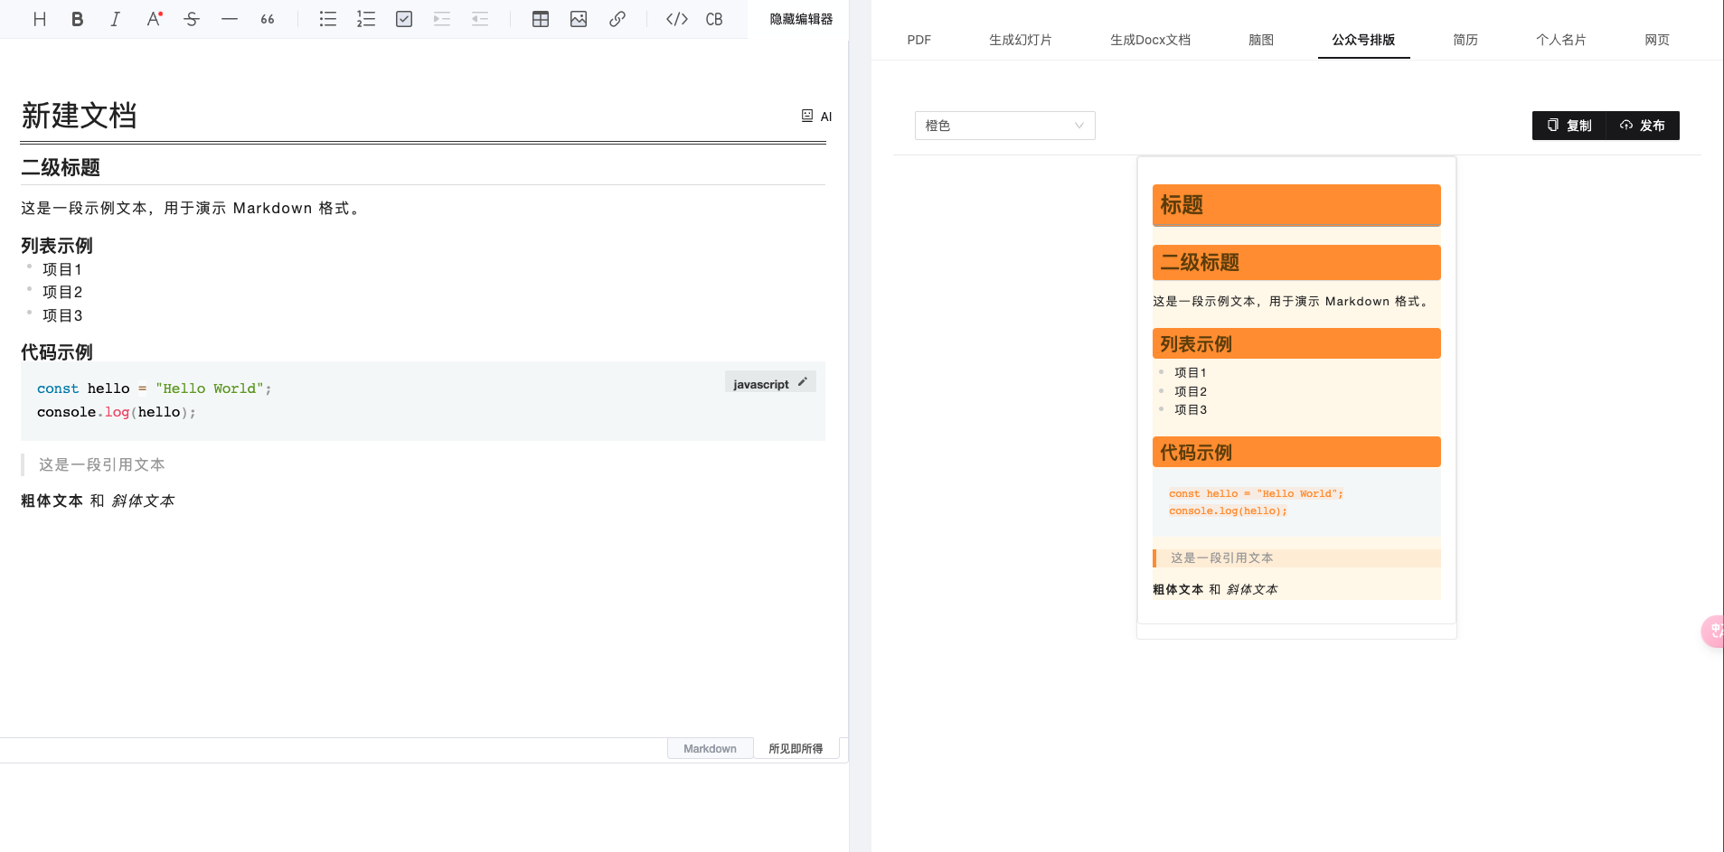Click the 列表示例 heading in editor
Image resolution: width=1724 pixels, height=852 pixels.
point(57,246)
